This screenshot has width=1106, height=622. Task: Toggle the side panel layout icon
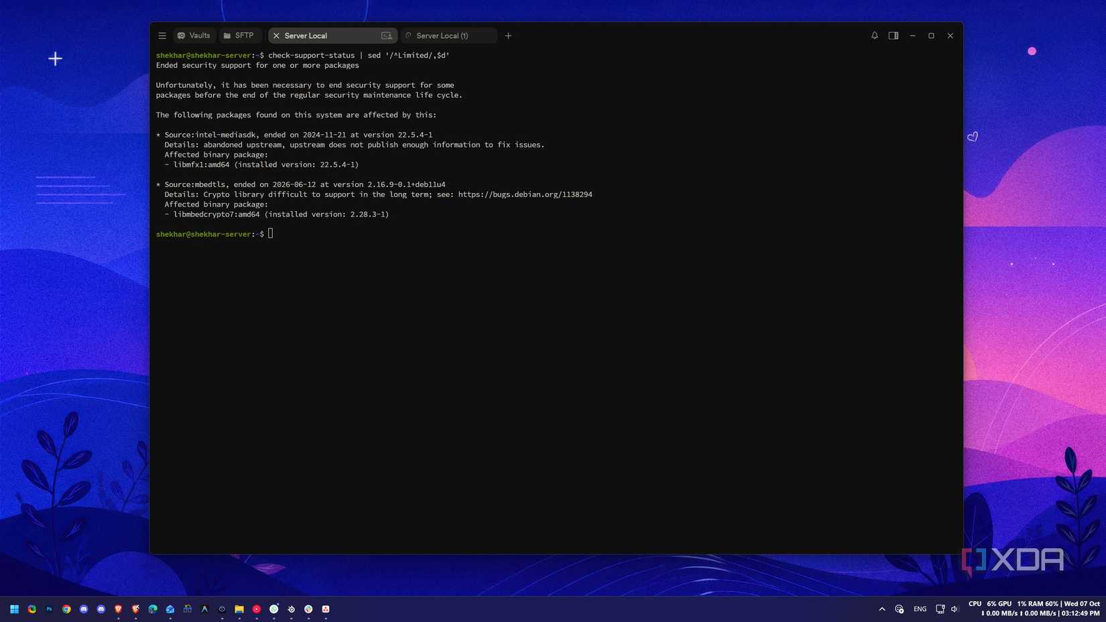(894, 36)
